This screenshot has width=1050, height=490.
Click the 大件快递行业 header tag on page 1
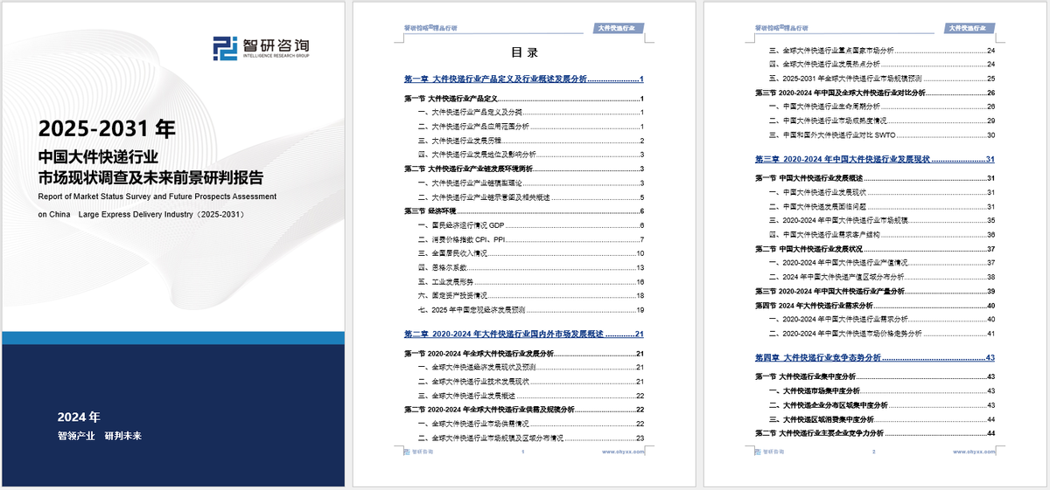click(619, 28)
